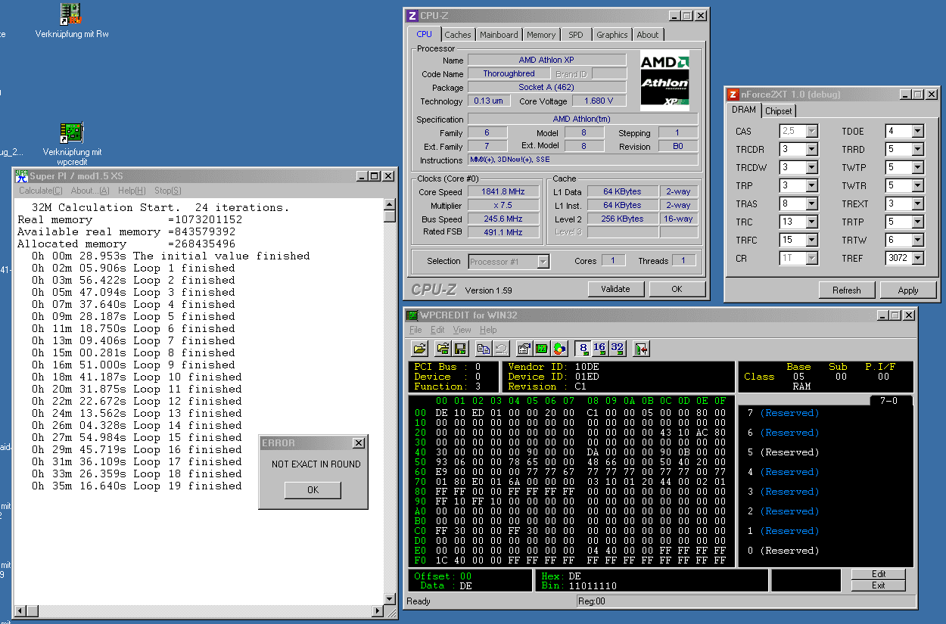This screenshot has height=624, width=946.
Task: Toggle bit 5 (Reserved) row
Action: tap(783, 452)
